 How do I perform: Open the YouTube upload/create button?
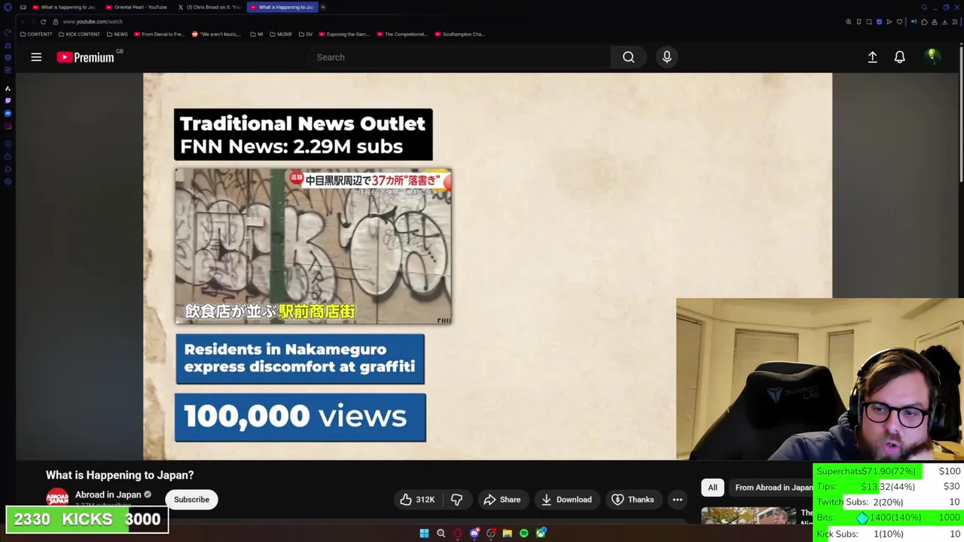(x=872, y=57)
